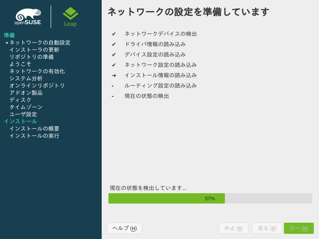Viewport: 319px width, 239px height.
Task: Click the デバイス設定の読み込み step text
Action: point(155,55)
